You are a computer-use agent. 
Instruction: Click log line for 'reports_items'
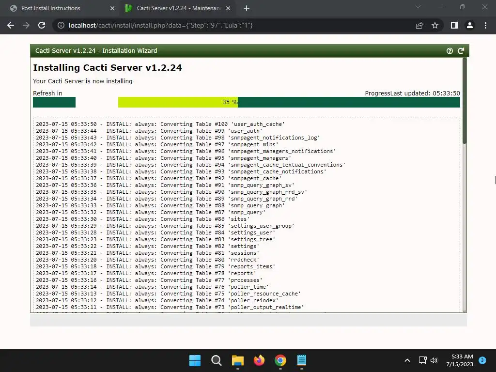pyautogui.click(x=155, y=267)
